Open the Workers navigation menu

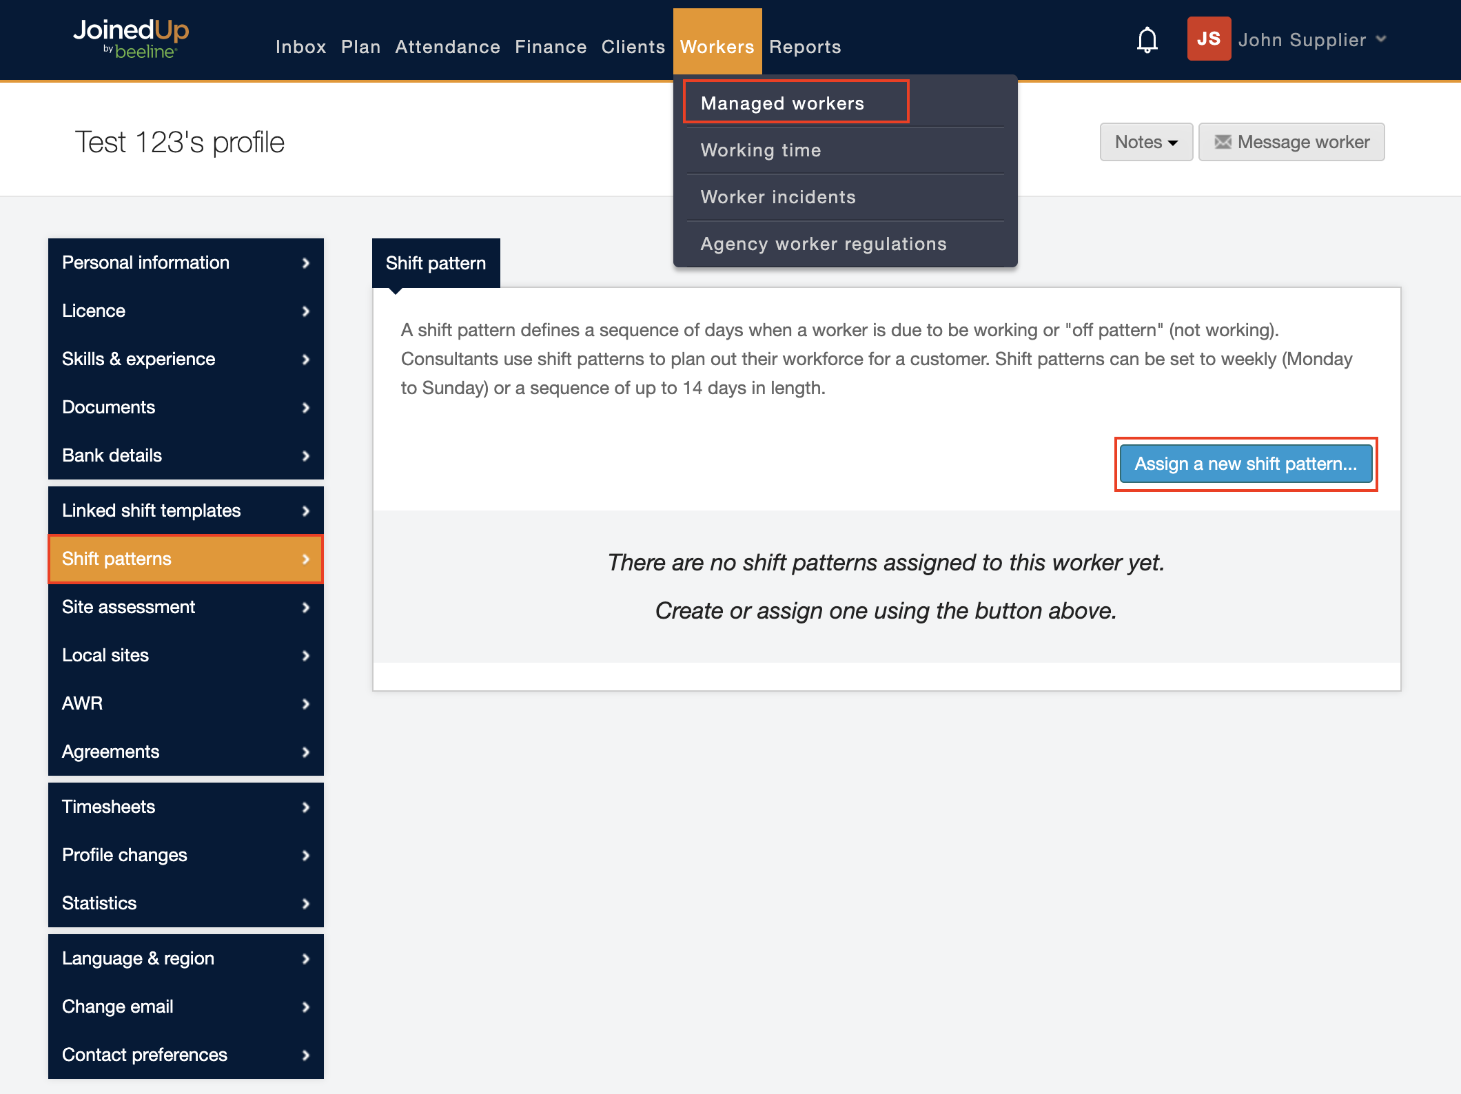[717, 47]
